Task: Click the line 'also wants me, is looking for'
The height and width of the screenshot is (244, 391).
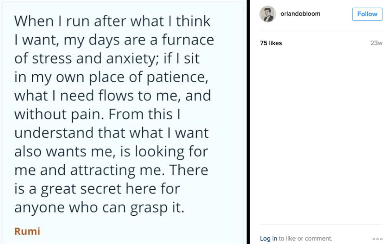Action: click(111, 151)
